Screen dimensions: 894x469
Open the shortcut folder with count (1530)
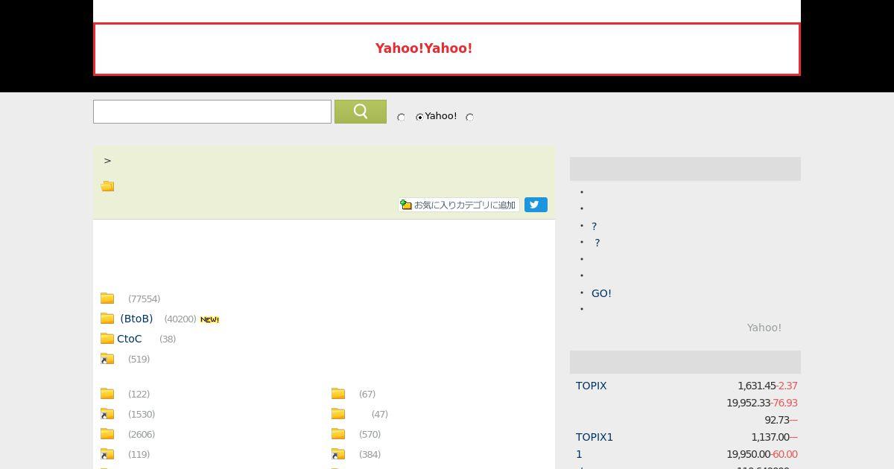click(107, 414)
